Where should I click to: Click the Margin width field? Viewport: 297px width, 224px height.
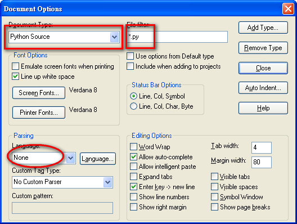(x=262, y=162)
